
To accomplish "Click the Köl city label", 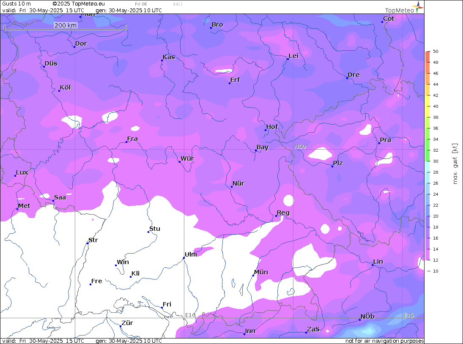I will click(65, 87).
